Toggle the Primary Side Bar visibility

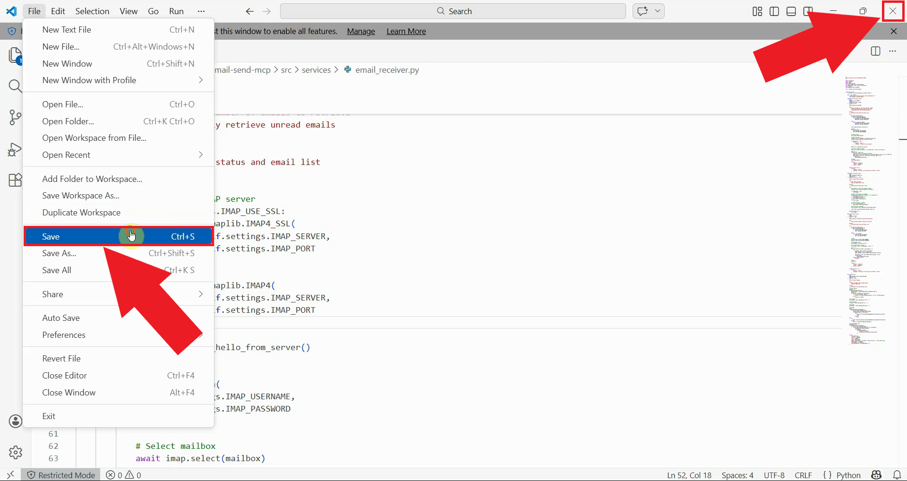(x=774, y=11)
